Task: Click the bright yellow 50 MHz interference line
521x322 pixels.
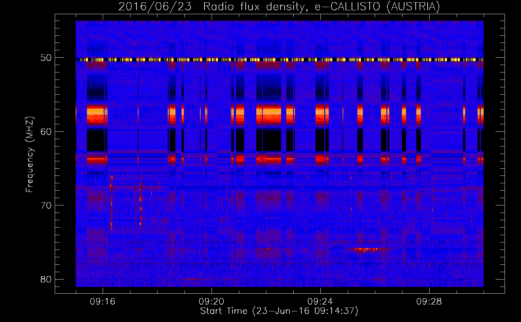Action: 279,60
